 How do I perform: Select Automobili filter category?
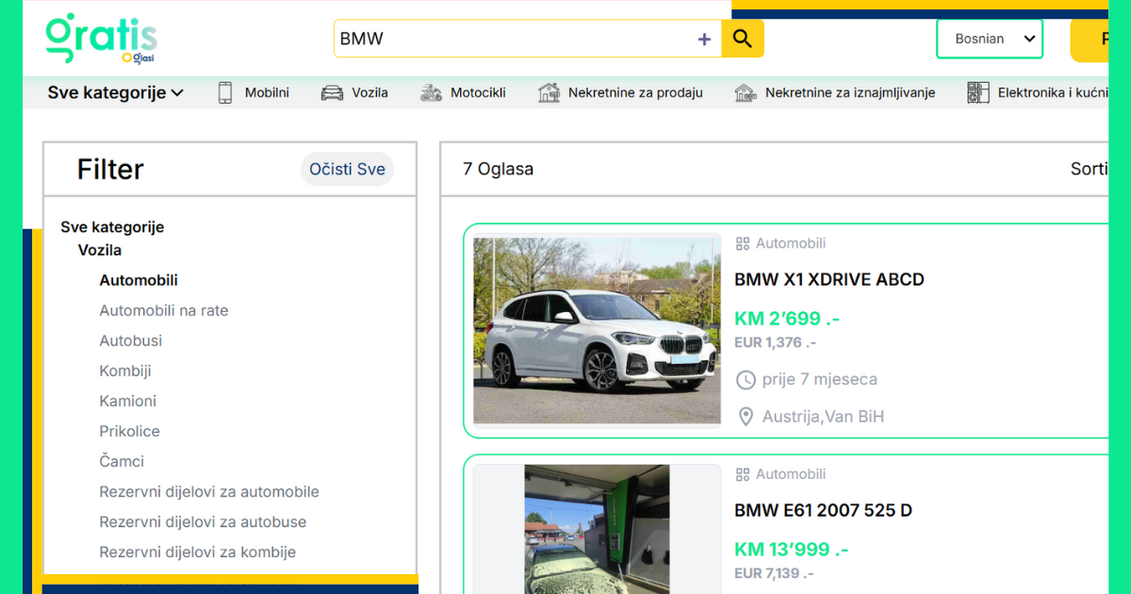139,280
